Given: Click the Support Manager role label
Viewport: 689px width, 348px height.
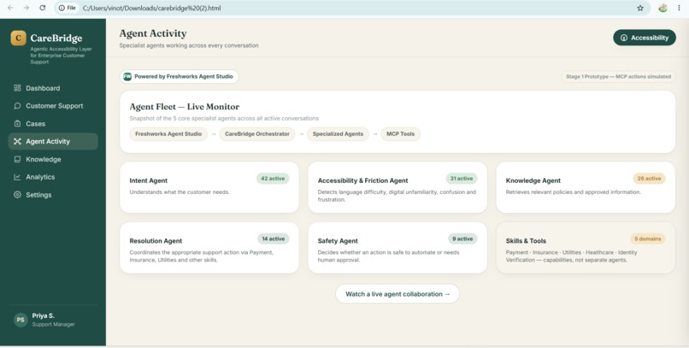Looking at the screenshot, I should tap(53, 324).
